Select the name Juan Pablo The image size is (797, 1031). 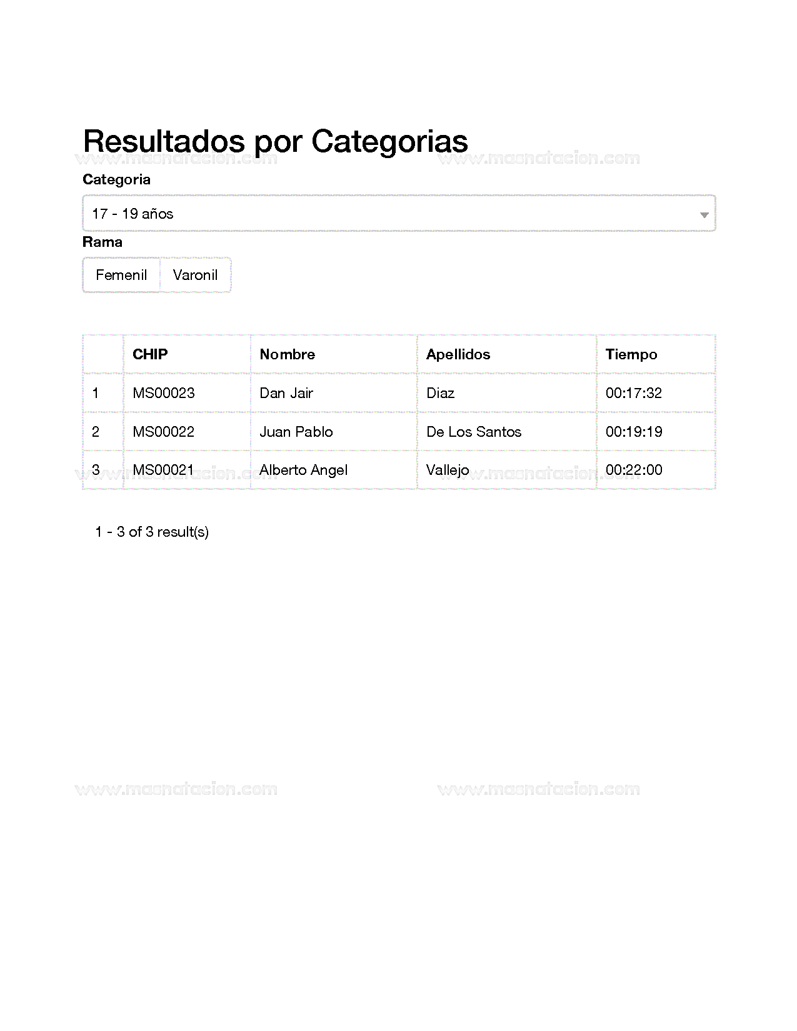tap(296, 432)
